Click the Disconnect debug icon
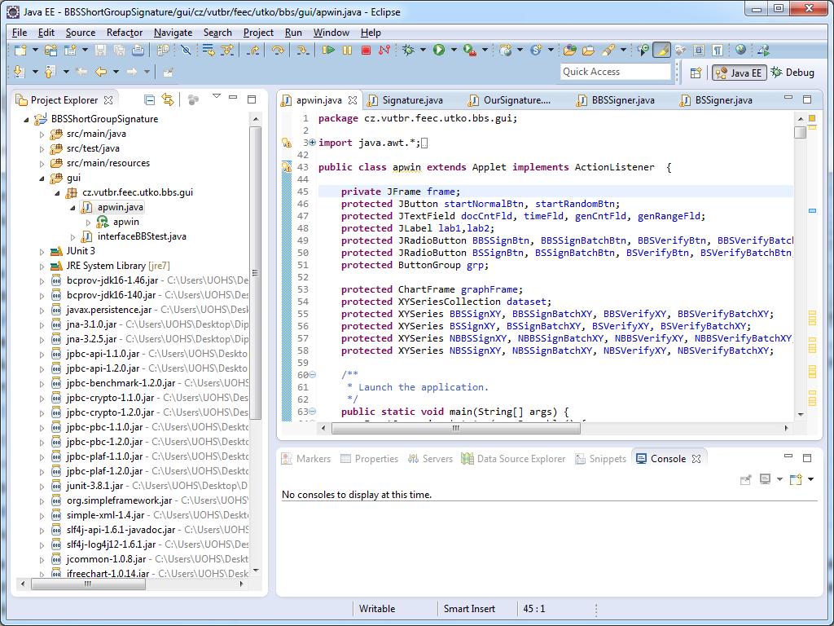Image resolution: width=834 pixels, height=626 pixels. 384,51
